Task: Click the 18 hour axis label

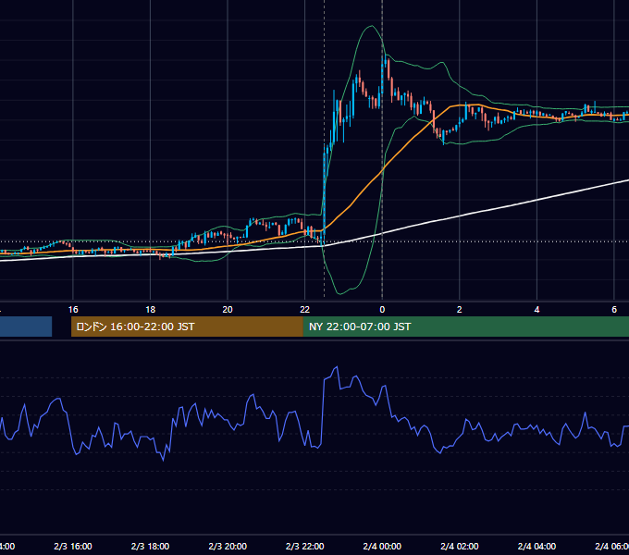Action: click(x=151, y=310)
